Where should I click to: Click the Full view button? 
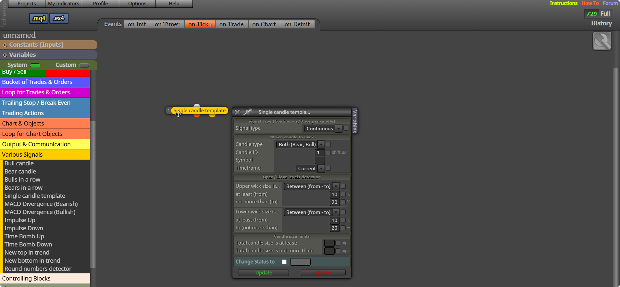click(x=605, y=14)
